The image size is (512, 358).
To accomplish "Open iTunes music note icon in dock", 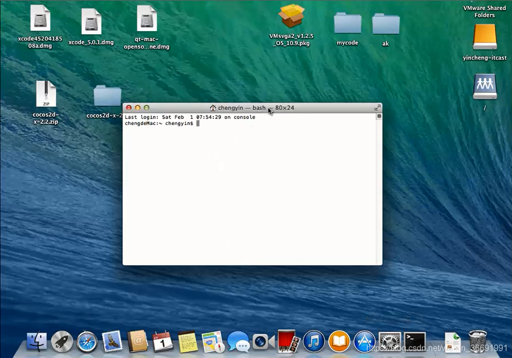I will [x=314, y=342].
